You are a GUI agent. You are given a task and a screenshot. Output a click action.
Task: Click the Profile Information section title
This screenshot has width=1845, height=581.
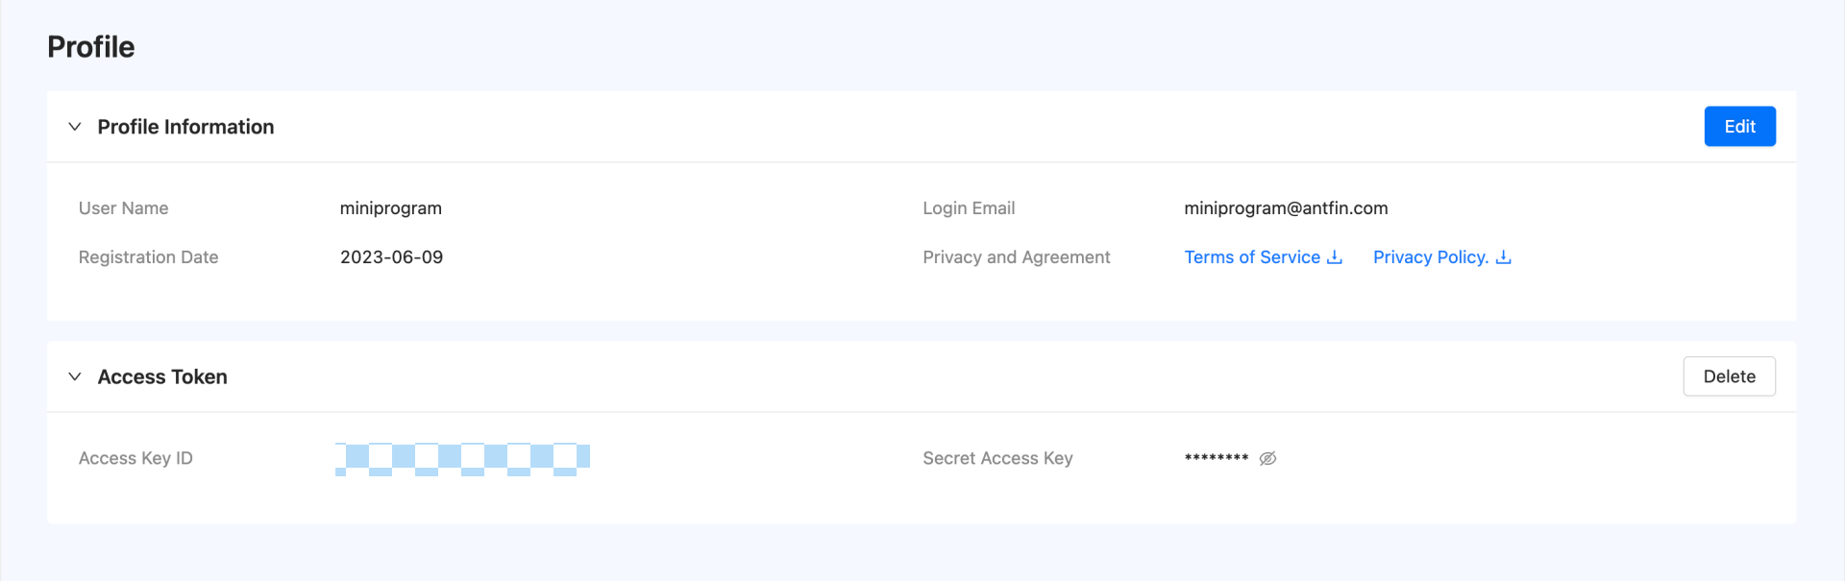click(x=185, y=127)
